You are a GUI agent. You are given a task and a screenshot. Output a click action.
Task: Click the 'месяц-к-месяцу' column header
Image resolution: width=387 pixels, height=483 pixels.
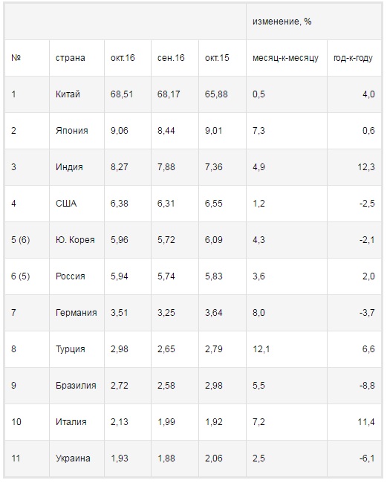[287, 58]
